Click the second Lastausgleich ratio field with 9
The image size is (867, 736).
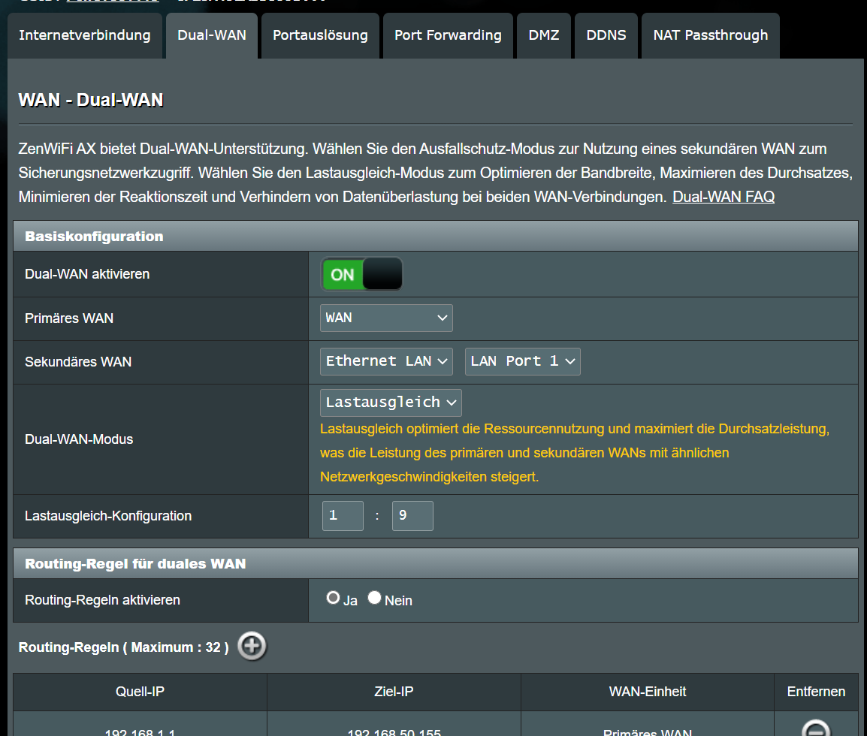tap(412, 516)
